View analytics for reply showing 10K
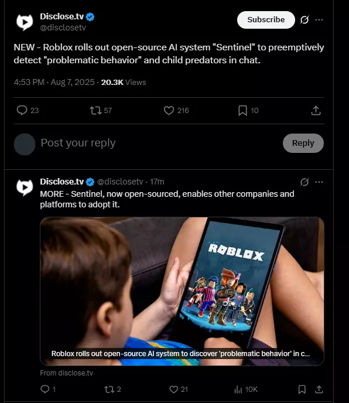The height and width of the screenshot is (403, 349). (x=238, y=390)
